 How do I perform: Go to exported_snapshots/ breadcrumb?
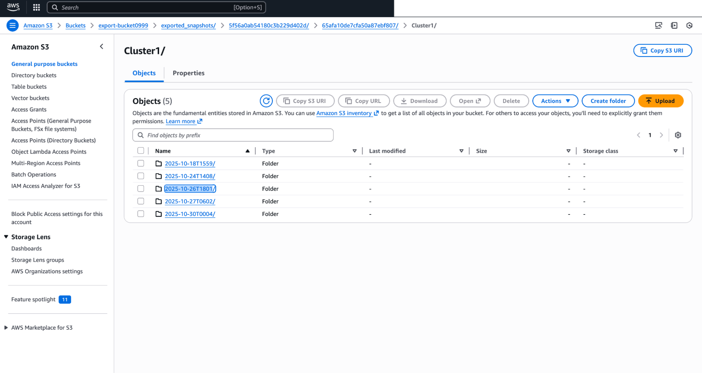pyautogui.click(x=188, y=25)
